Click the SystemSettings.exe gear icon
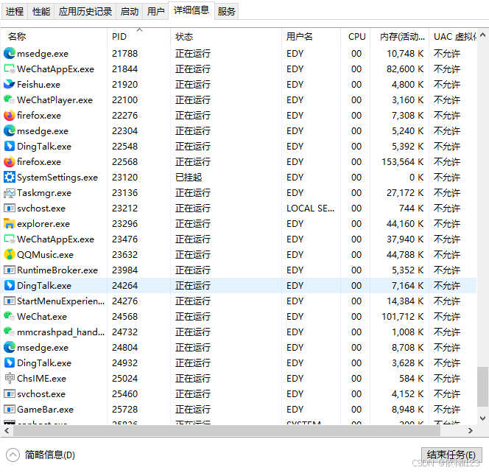This screenshot has height=473, width=489. point(10,178)
